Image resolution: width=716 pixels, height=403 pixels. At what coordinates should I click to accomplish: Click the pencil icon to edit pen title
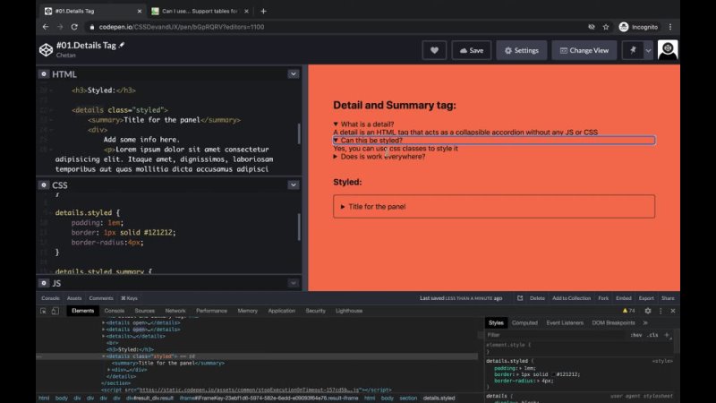click(x=122, y=45)
